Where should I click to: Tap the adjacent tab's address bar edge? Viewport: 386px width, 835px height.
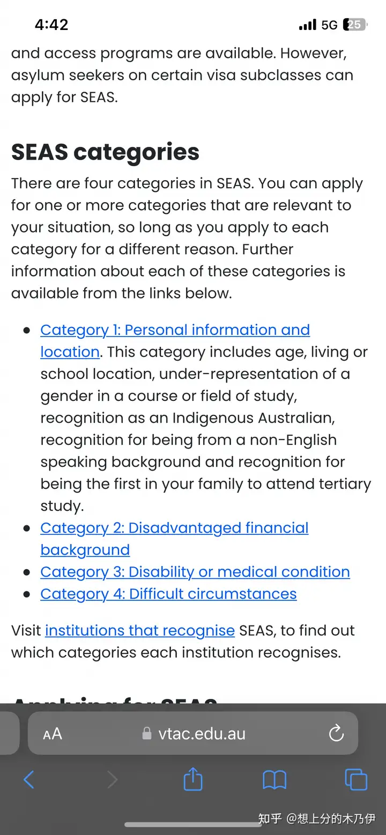point(9,733)
